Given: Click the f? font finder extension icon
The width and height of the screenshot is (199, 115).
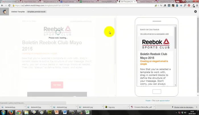Looking at the screenshot, I should coord(185,5).
